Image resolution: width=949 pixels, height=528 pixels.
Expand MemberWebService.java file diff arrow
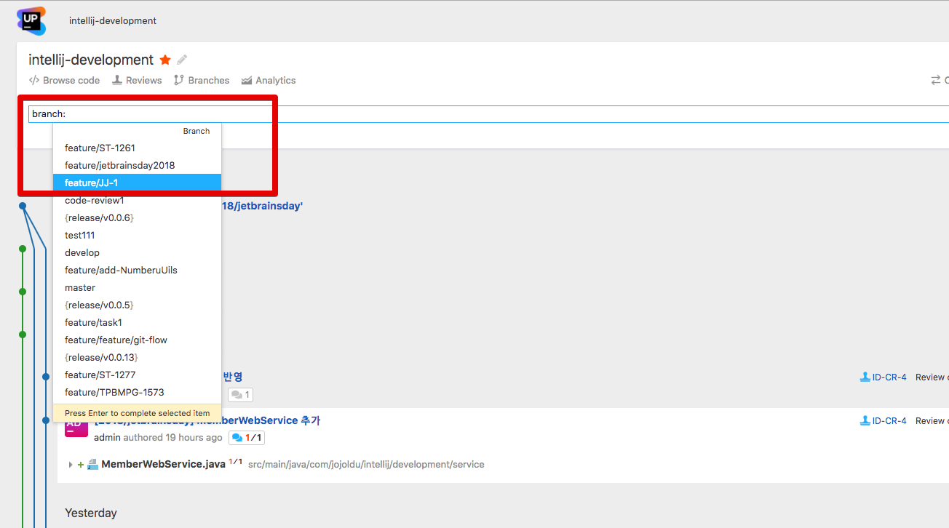pos(71,464)
